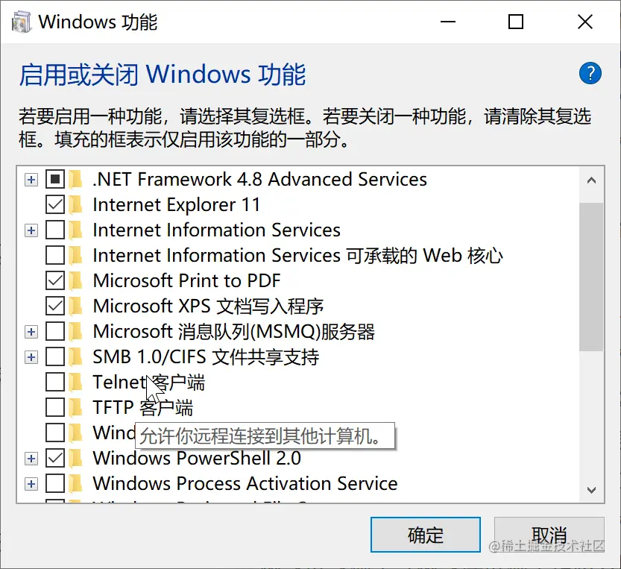The height and width of the screenshot is (569, 621).
Task: Check the Telnet 客户端 checkbox
Action: pos(56,382)
